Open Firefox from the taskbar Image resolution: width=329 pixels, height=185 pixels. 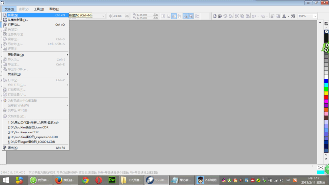[65, 180]
